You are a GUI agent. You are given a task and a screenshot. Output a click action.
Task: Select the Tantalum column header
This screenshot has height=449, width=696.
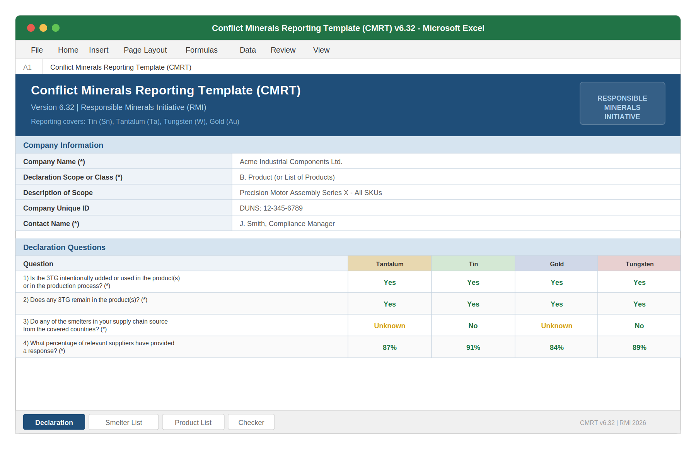(389, 264)
